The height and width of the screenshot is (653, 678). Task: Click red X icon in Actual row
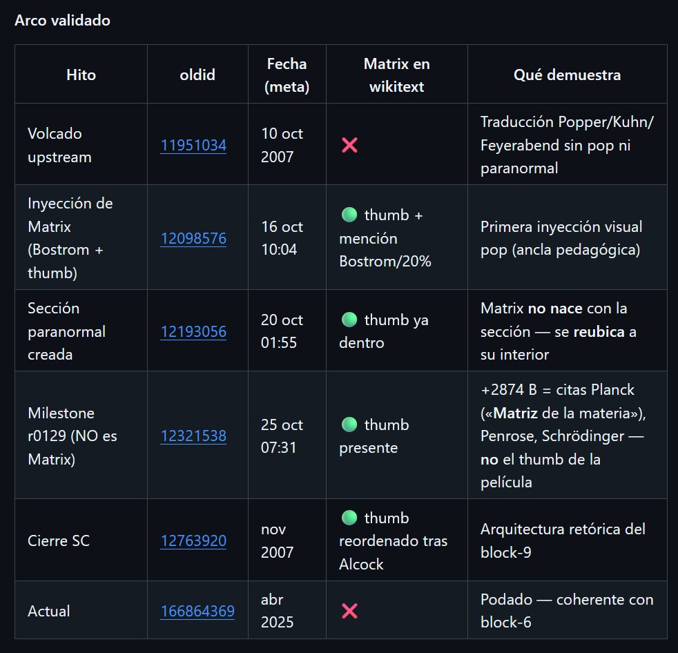tap(349, 611)
